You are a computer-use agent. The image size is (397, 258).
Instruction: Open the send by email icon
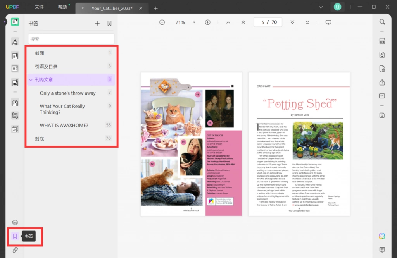click(x=382, y=96)
